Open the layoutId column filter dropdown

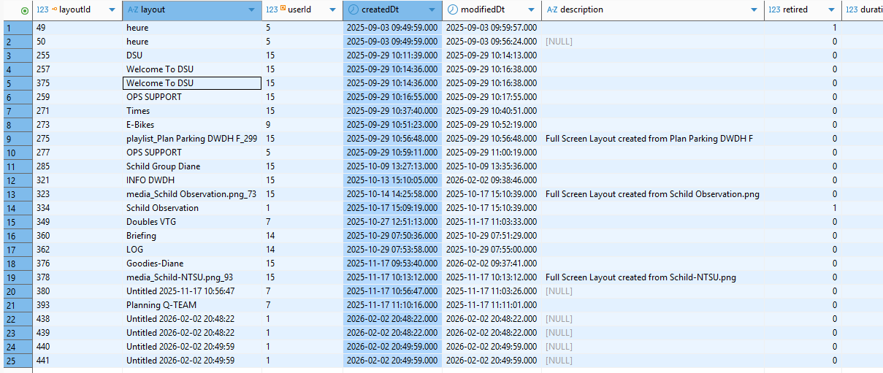click(112, 10)
